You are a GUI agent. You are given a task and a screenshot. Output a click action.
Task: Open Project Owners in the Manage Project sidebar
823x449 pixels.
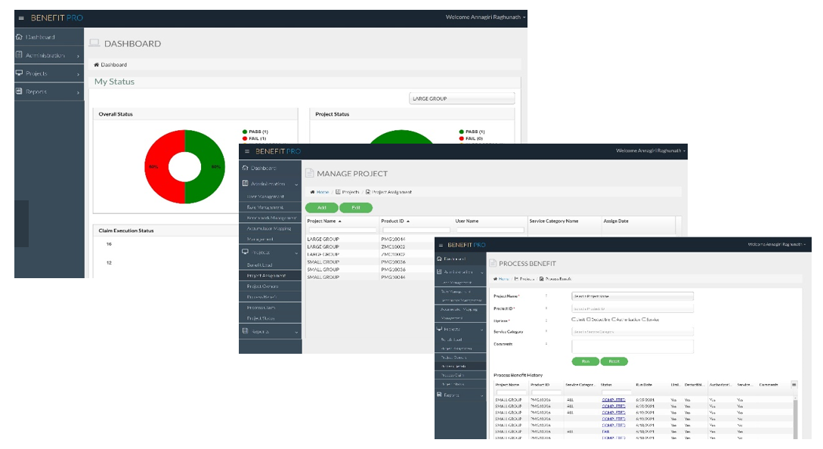click(x=262, y=286)
